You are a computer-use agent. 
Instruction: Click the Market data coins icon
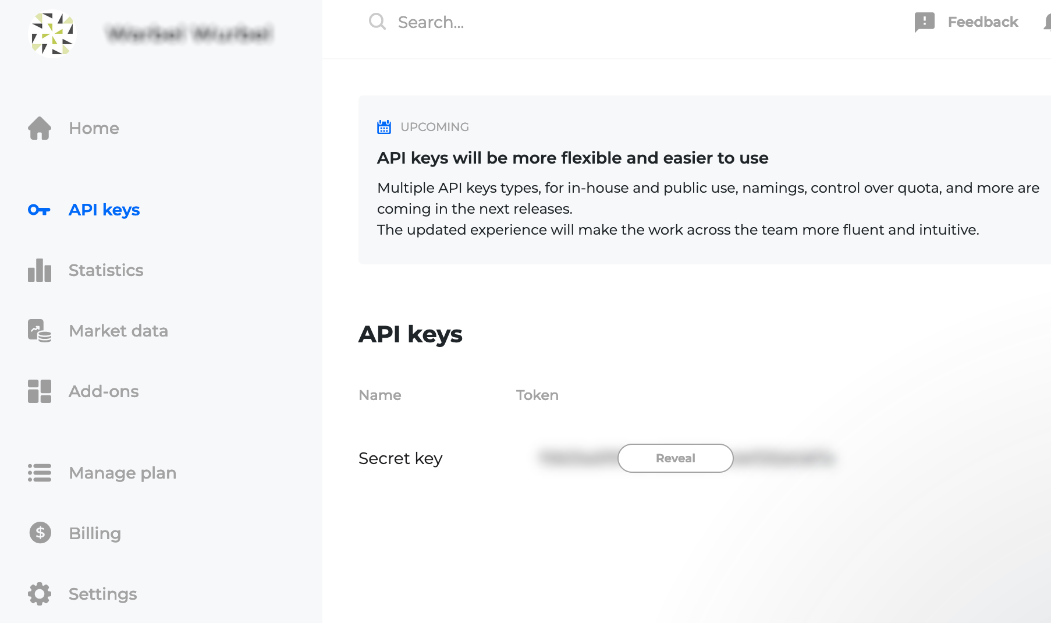pyautogui.click(x=40, y=331)
